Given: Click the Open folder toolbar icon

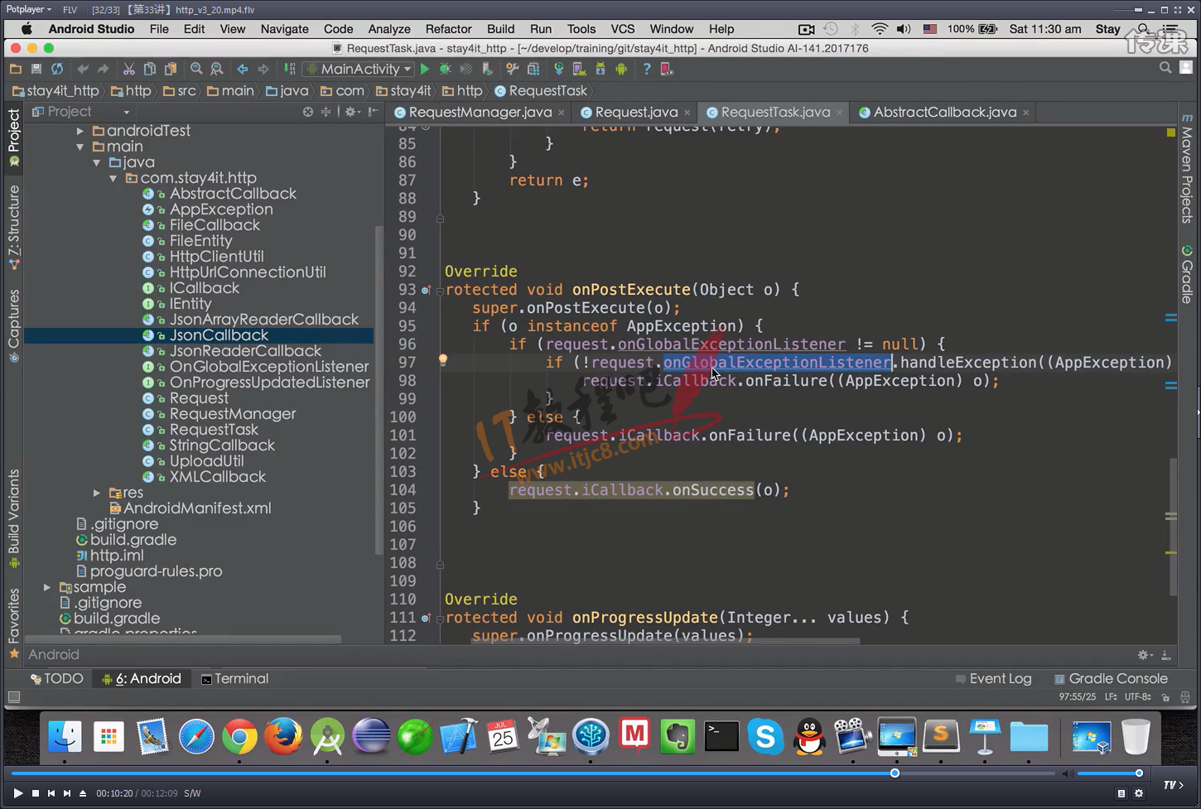Looking at the screenshot, I should coord(15,70).
